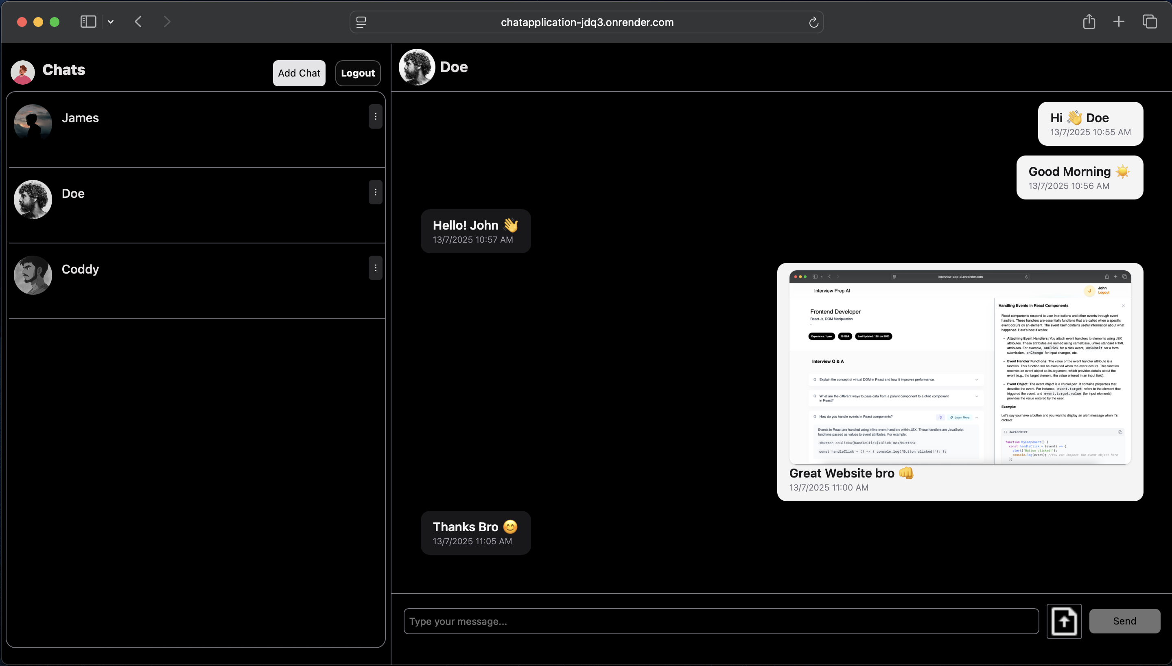The width and height of the screenshot is (1172, 666).
Task: Go back with browser back arrow
Action: [138, 22]
